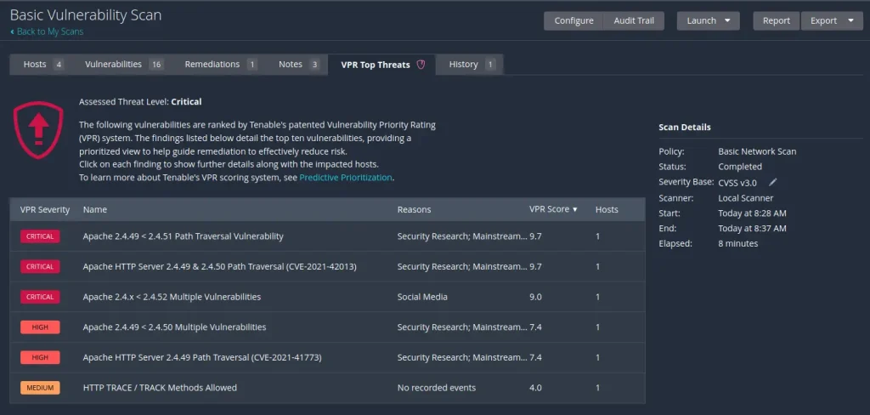Open the Audit Trail
Viewport: 870px width, 415px height.
tap(634, 20)
